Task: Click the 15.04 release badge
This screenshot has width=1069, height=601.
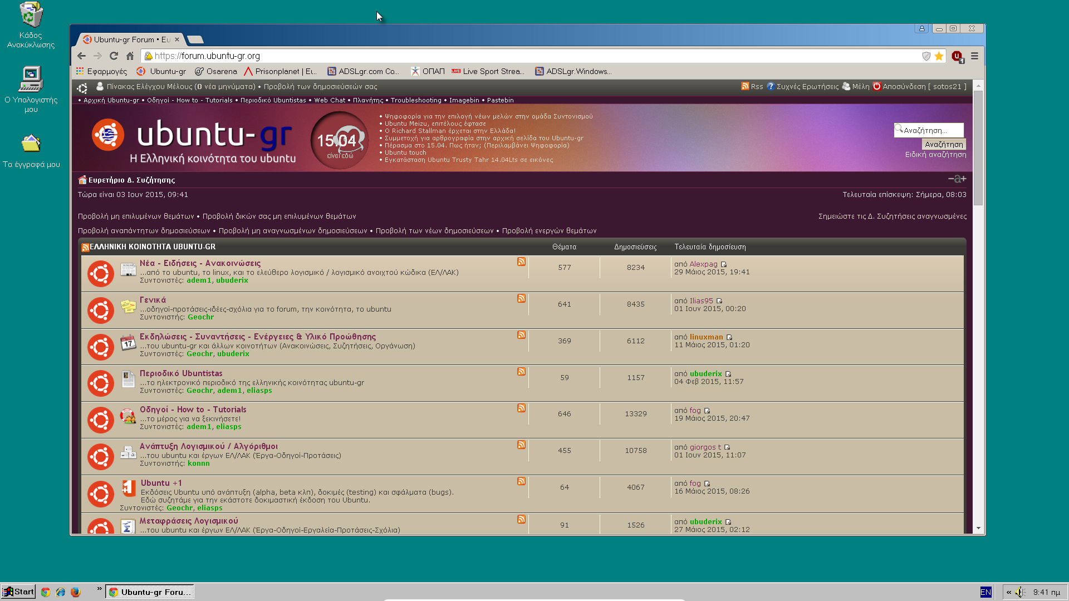Action: [340, 140]
